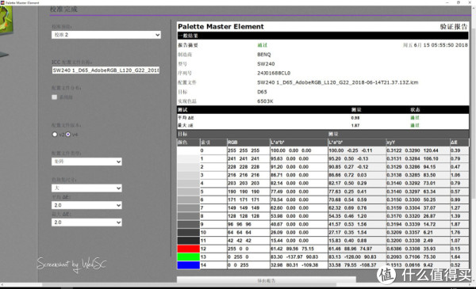
Task: Click the Palette Master Element app icon
Action: coord(2,2)
